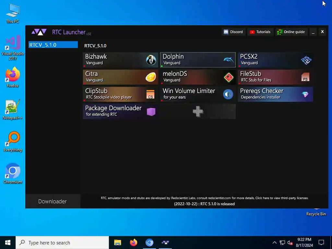Image resolution: width=332 pixels, height=249 pixels.
Task: Launch Citra Vanguard emulator tile
Action: pyautogui.click(x=121, y=77)
